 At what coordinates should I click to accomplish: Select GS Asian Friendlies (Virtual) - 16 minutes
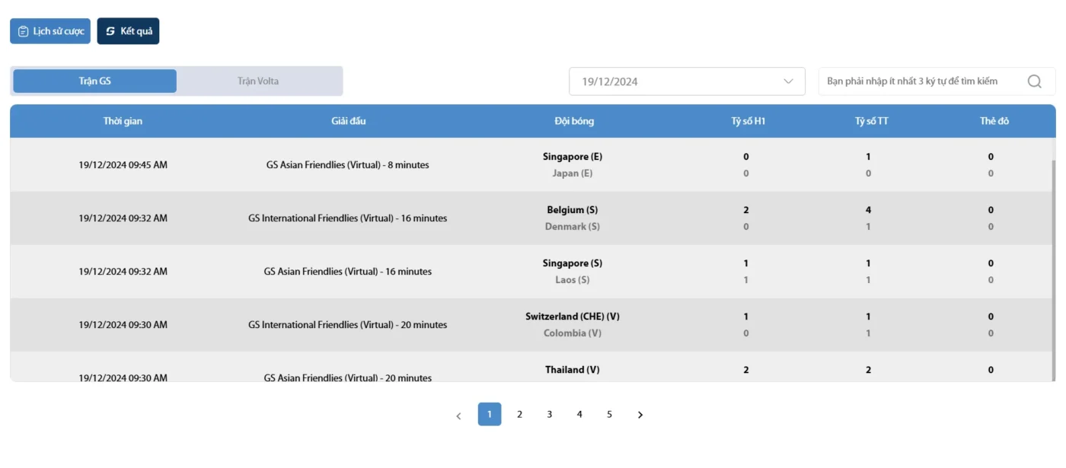[348, 271]
